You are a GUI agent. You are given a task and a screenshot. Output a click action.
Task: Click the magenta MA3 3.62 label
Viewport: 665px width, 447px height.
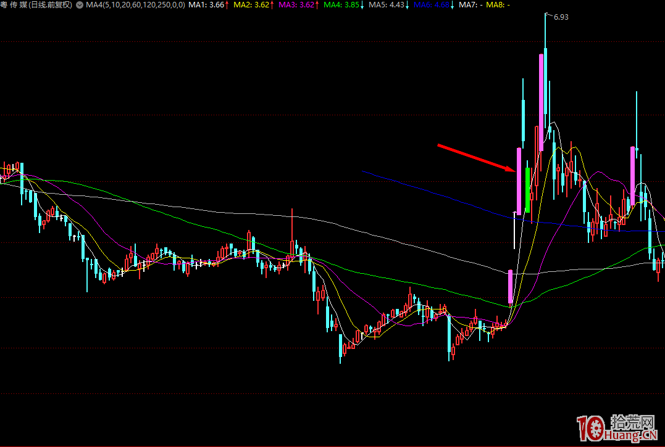[299, 5]
